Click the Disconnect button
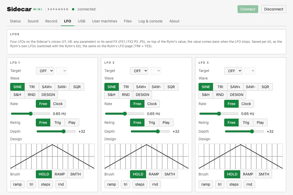Image resolution: width=293 pixels, height=195 pixels. [x=274, y=9]
